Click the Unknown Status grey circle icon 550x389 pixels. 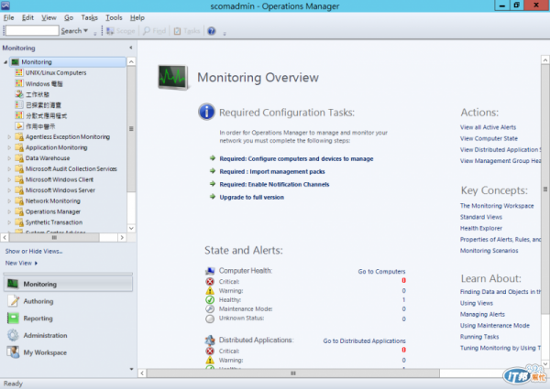(210, 319)
